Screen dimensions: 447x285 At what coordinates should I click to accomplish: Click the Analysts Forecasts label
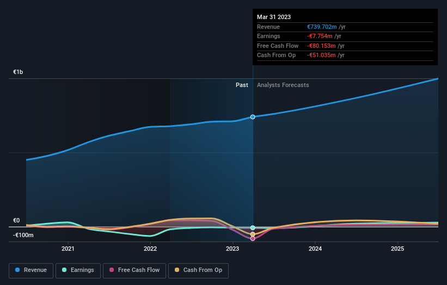pyautogui.click(x=283, y=85)
